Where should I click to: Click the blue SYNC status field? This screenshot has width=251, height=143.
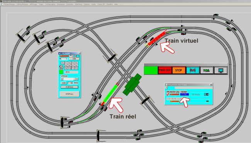click(185, 95)
